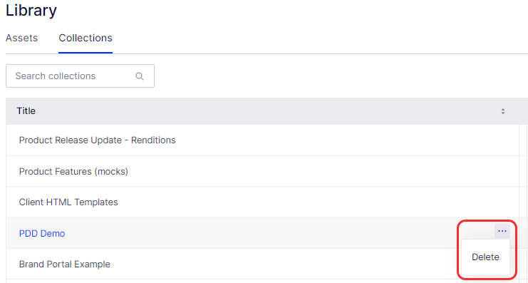Open Product Release Update - Renditions collection
The width and height of the screenshot is (528, 283).
(98, 140)
